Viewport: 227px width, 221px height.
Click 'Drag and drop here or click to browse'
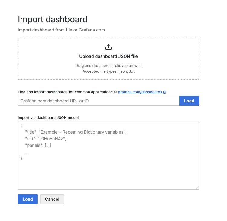pyautogui.click(x=109, y=66)
